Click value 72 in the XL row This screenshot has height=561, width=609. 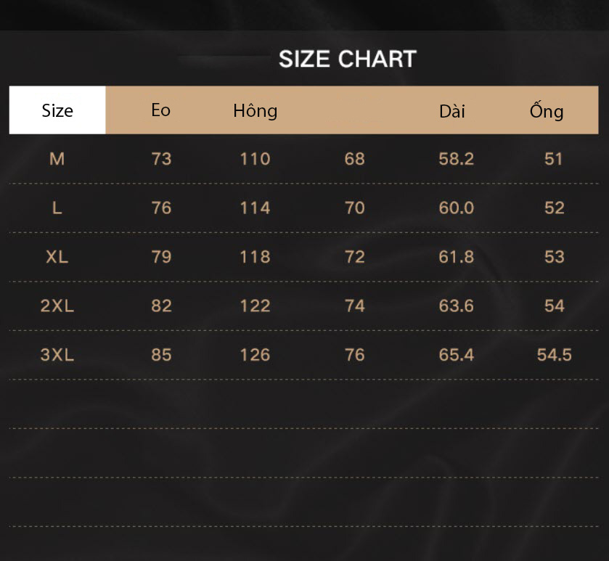tap(355, 257)
